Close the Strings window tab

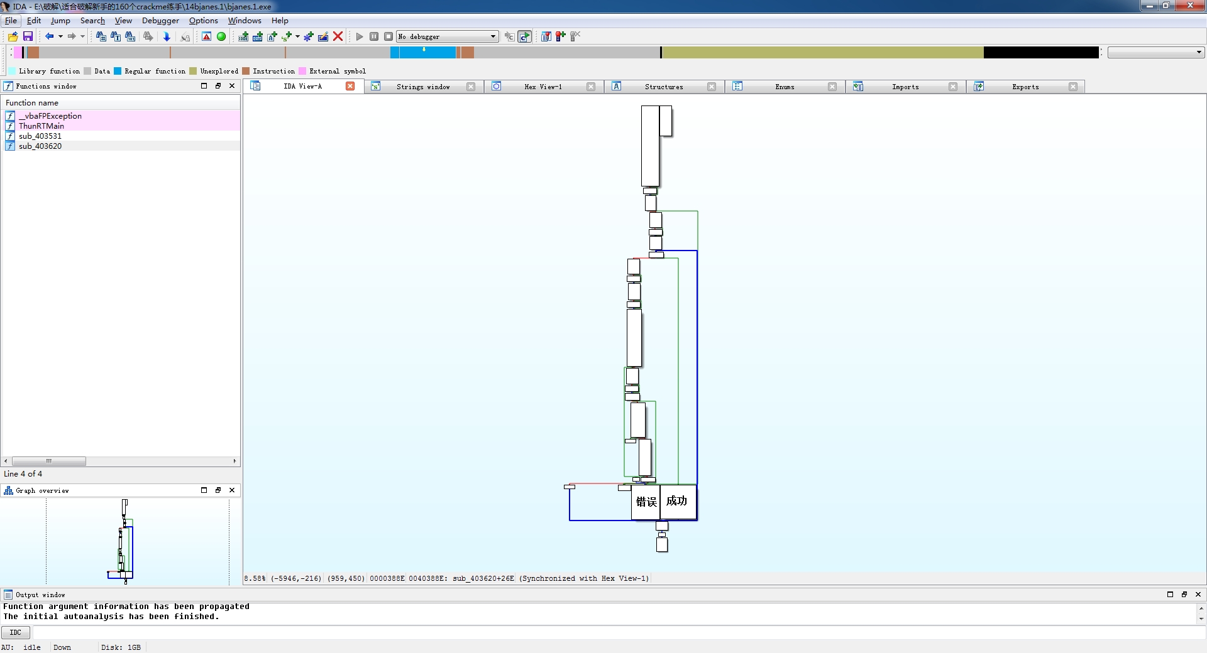(x=471, y=87)
